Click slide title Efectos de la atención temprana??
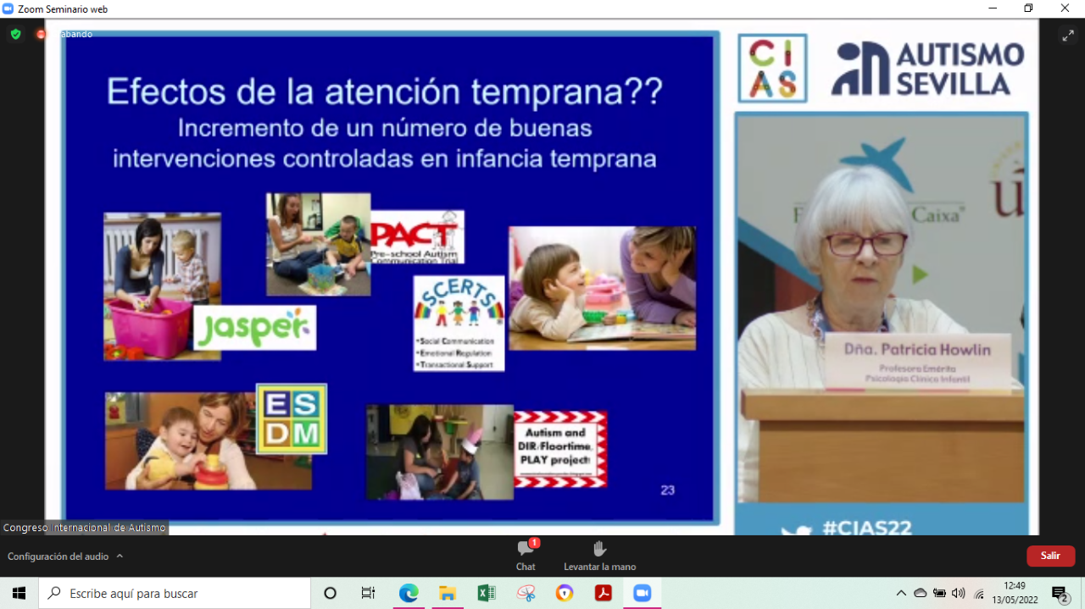Image resolution: width=1085 pixels, height=609 pixels. 384,91
